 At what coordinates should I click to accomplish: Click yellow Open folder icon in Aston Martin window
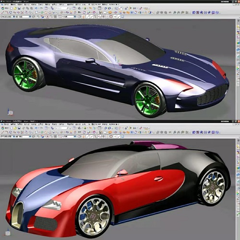(x=15, y=8)
